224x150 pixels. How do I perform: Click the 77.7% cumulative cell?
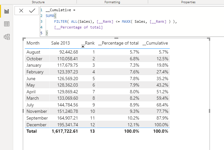[162, 111]
